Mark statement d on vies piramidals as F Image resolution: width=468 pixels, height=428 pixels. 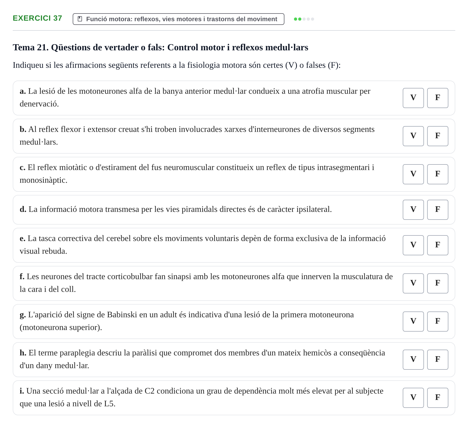[x=437, y=210]
